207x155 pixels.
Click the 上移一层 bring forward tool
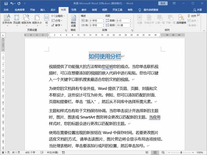(160, 20)
